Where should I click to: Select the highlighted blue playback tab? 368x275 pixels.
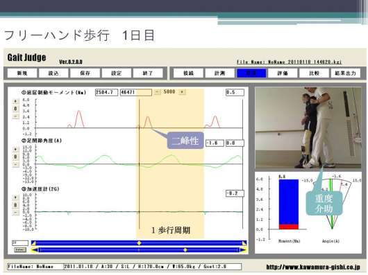[251, 73]
